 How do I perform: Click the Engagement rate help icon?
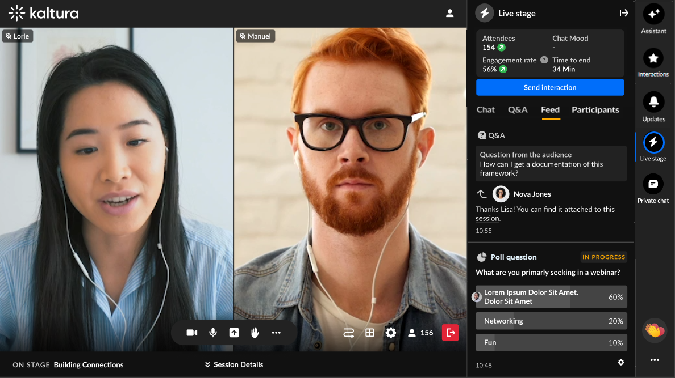click(544, 60)
